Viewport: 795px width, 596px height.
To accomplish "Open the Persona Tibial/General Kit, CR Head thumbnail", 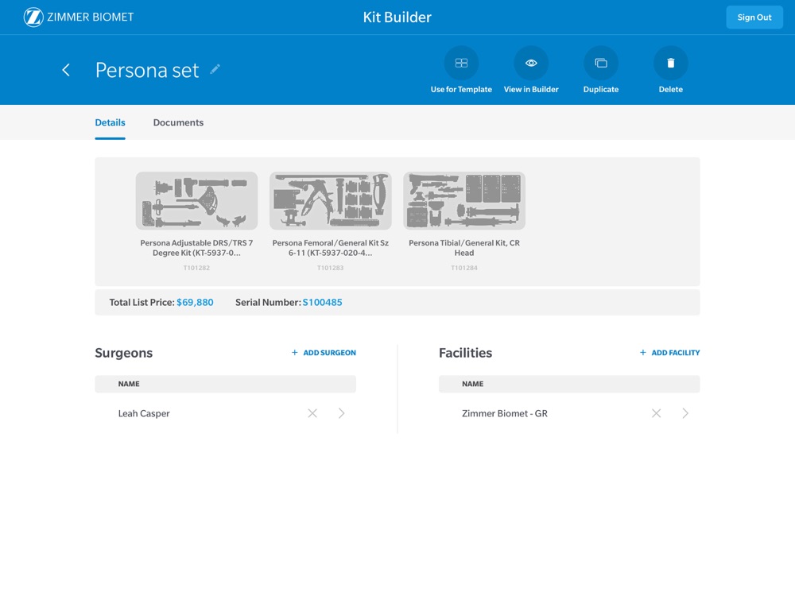I will [x=464, y=201].
